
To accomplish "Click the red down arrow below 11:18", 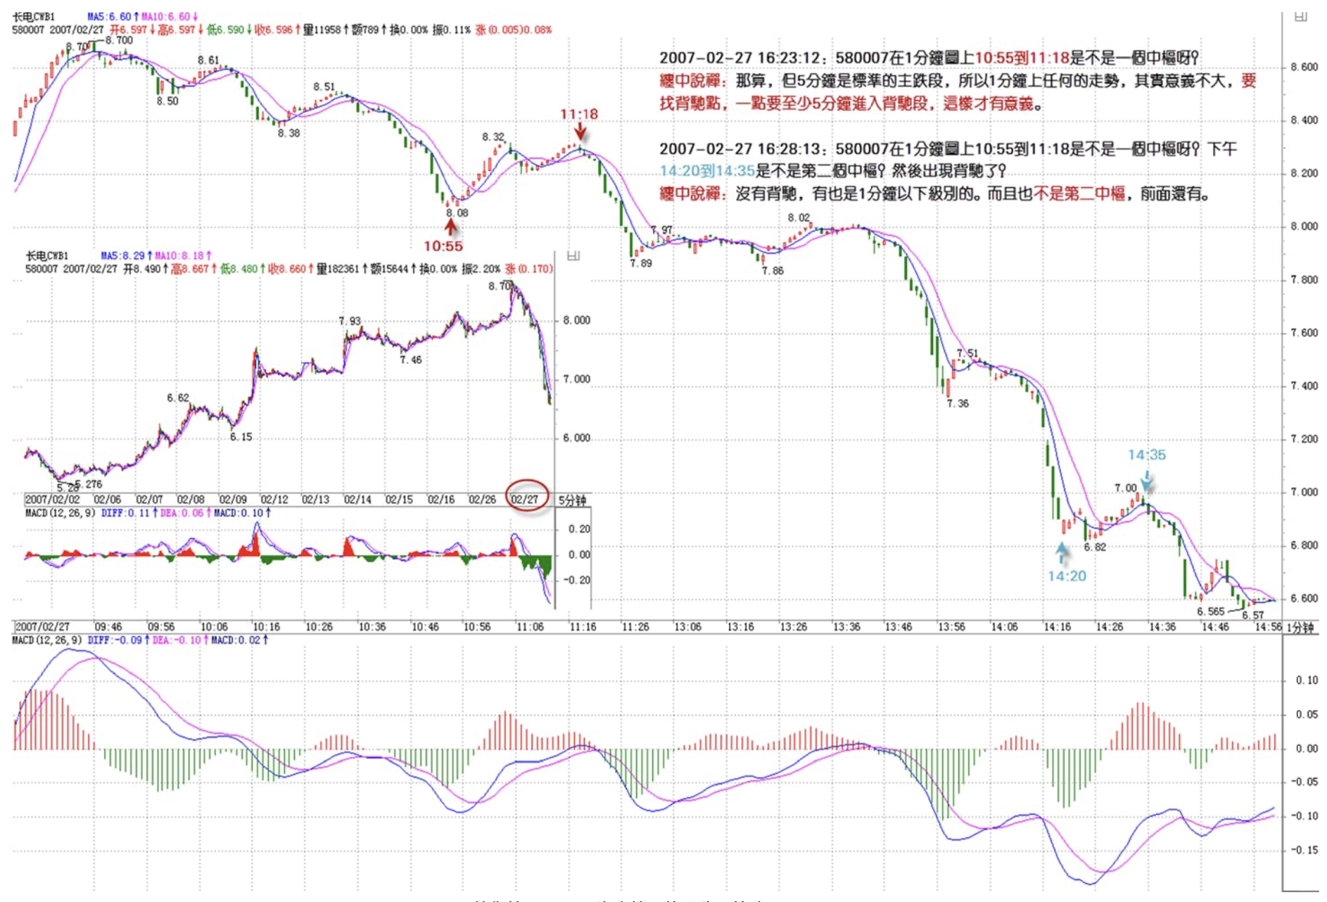I will [580, 132].
